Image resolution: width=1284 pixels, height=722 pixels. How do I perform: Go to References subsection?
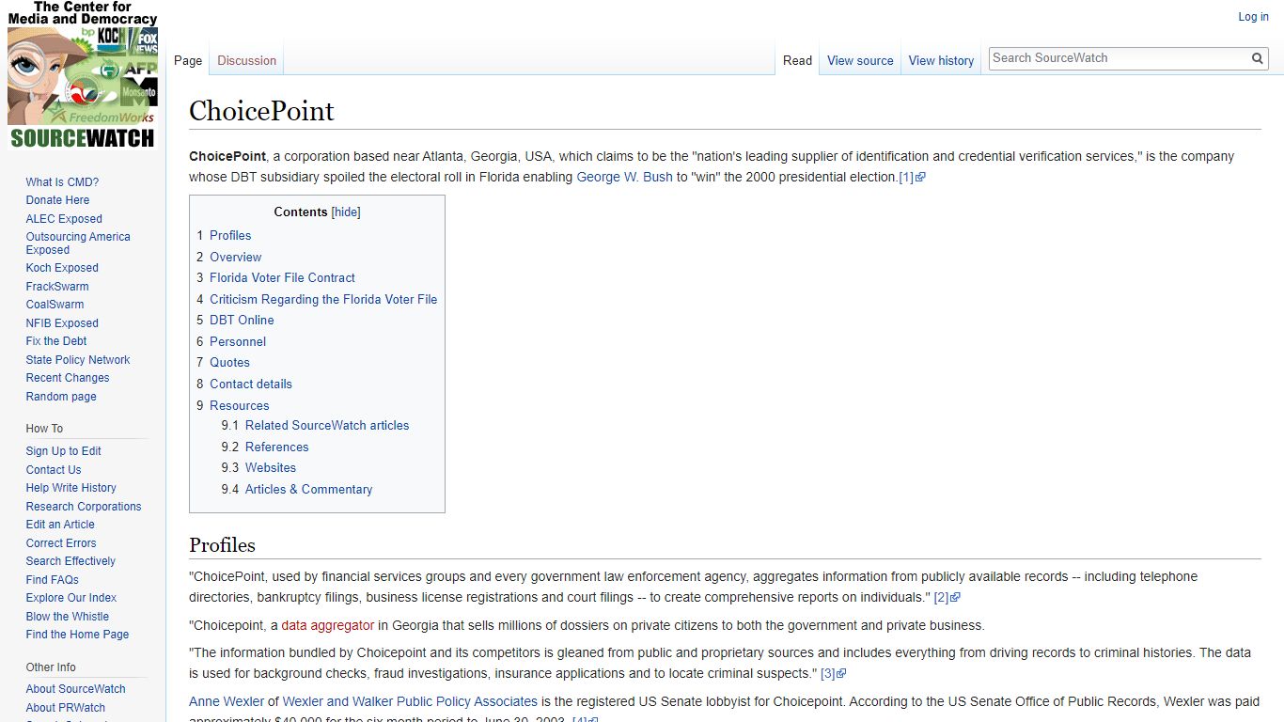pyautogui.click(x=276, y=447)
